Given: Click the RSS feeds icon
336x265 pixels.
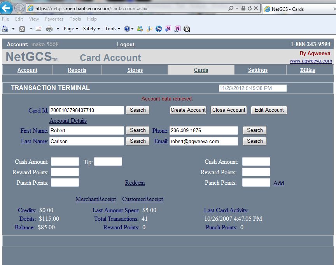Looking at the screenshot, I should pos(22,29).
